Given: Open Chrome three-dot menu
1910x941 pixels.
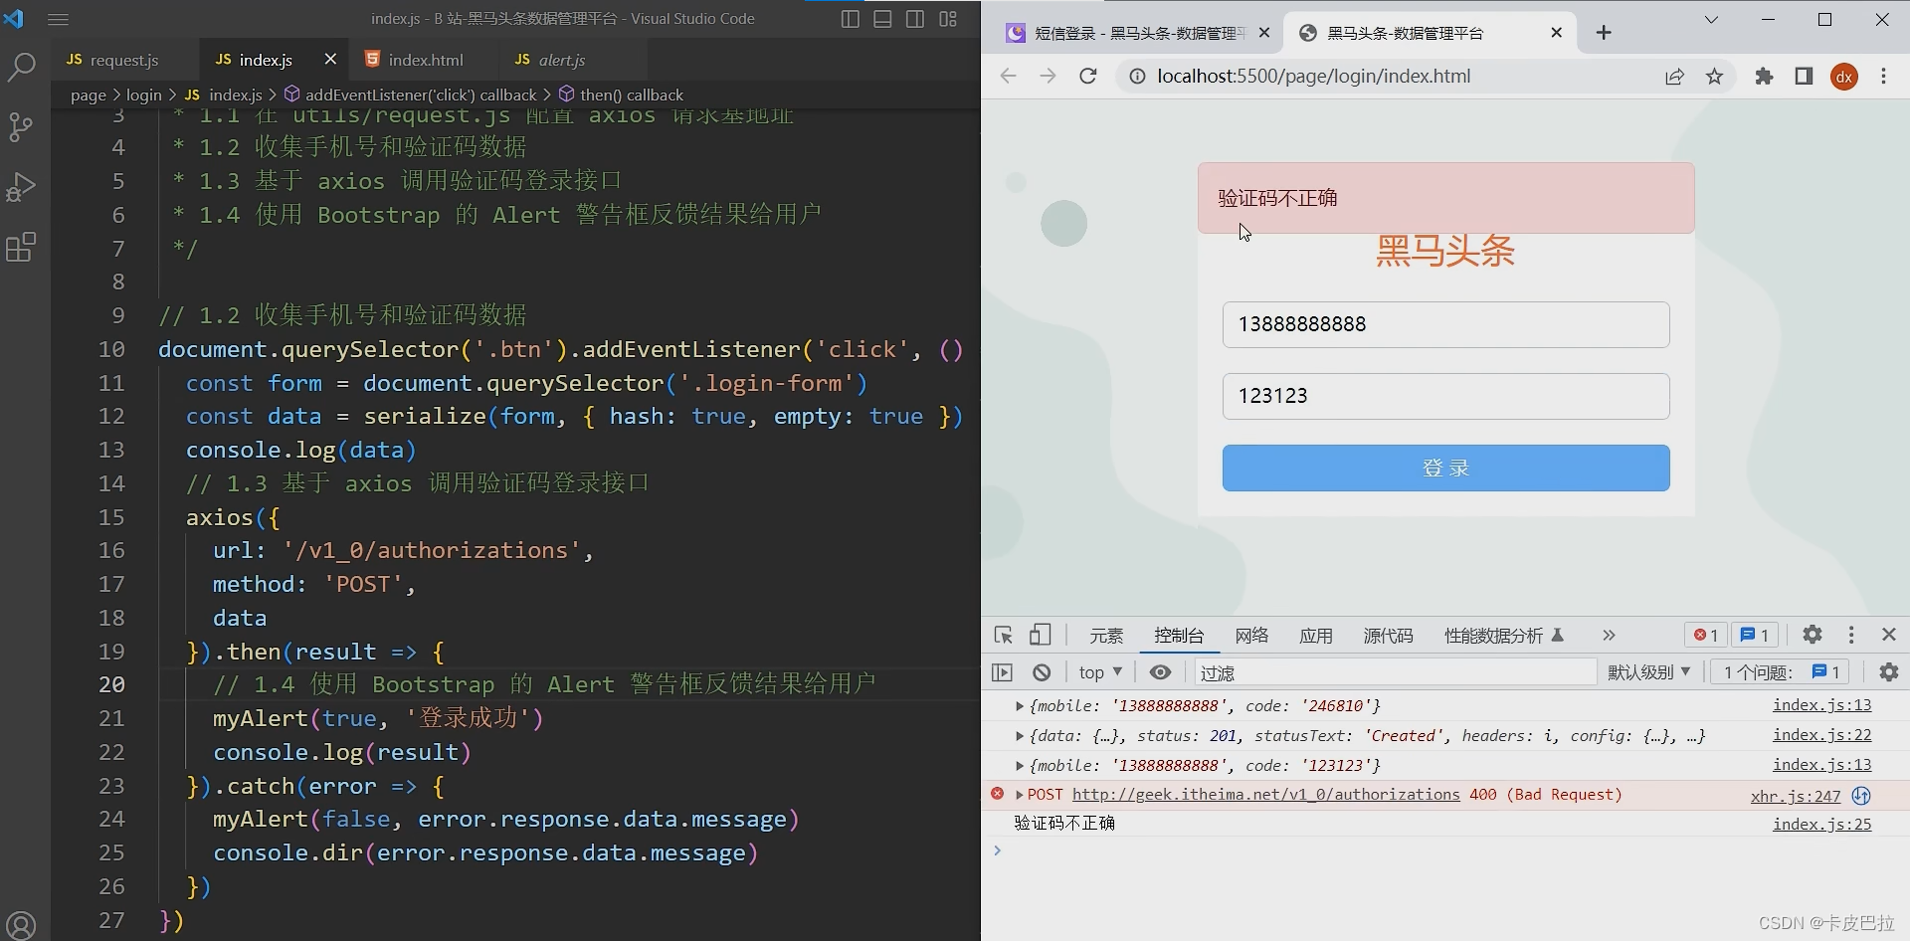Looking at the screenshot, I should 1883,77.
